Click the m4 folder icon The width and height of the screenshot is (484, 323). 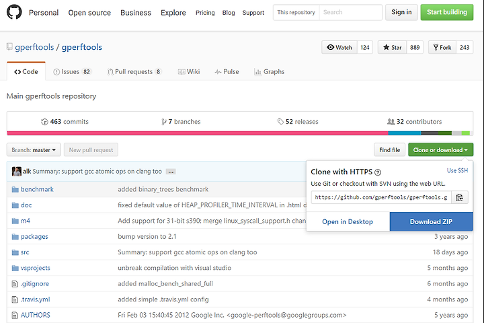tap(15, 221)
